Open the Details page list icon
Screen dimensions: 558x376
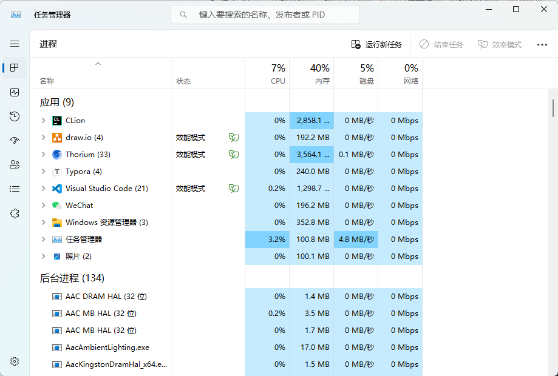15,189
